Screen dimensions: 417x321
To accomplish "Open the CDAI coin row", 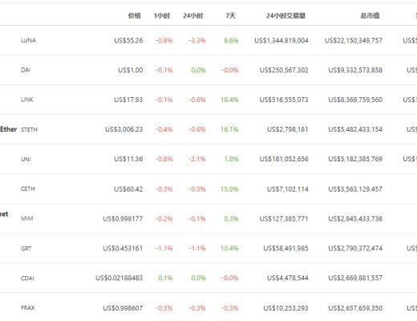I will tap(208, 278).
